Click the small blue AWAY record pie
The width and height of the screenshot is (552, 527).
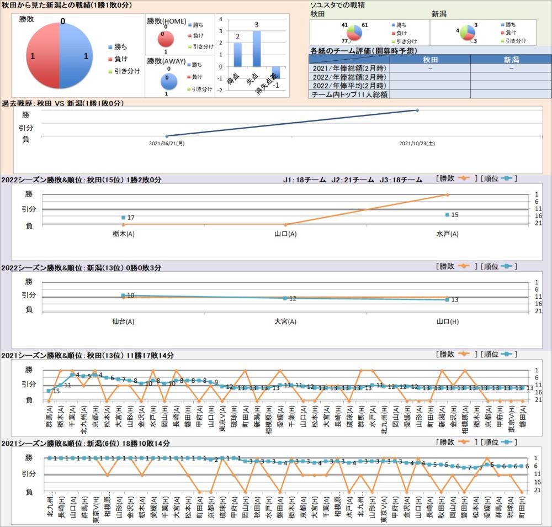[x=166, y=82]
